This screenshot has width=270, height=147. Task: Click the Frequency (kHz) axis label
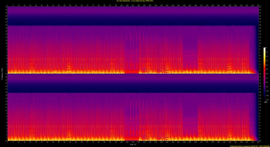(2, 73)
